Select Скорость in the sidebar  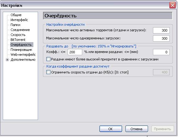(18, 35)
